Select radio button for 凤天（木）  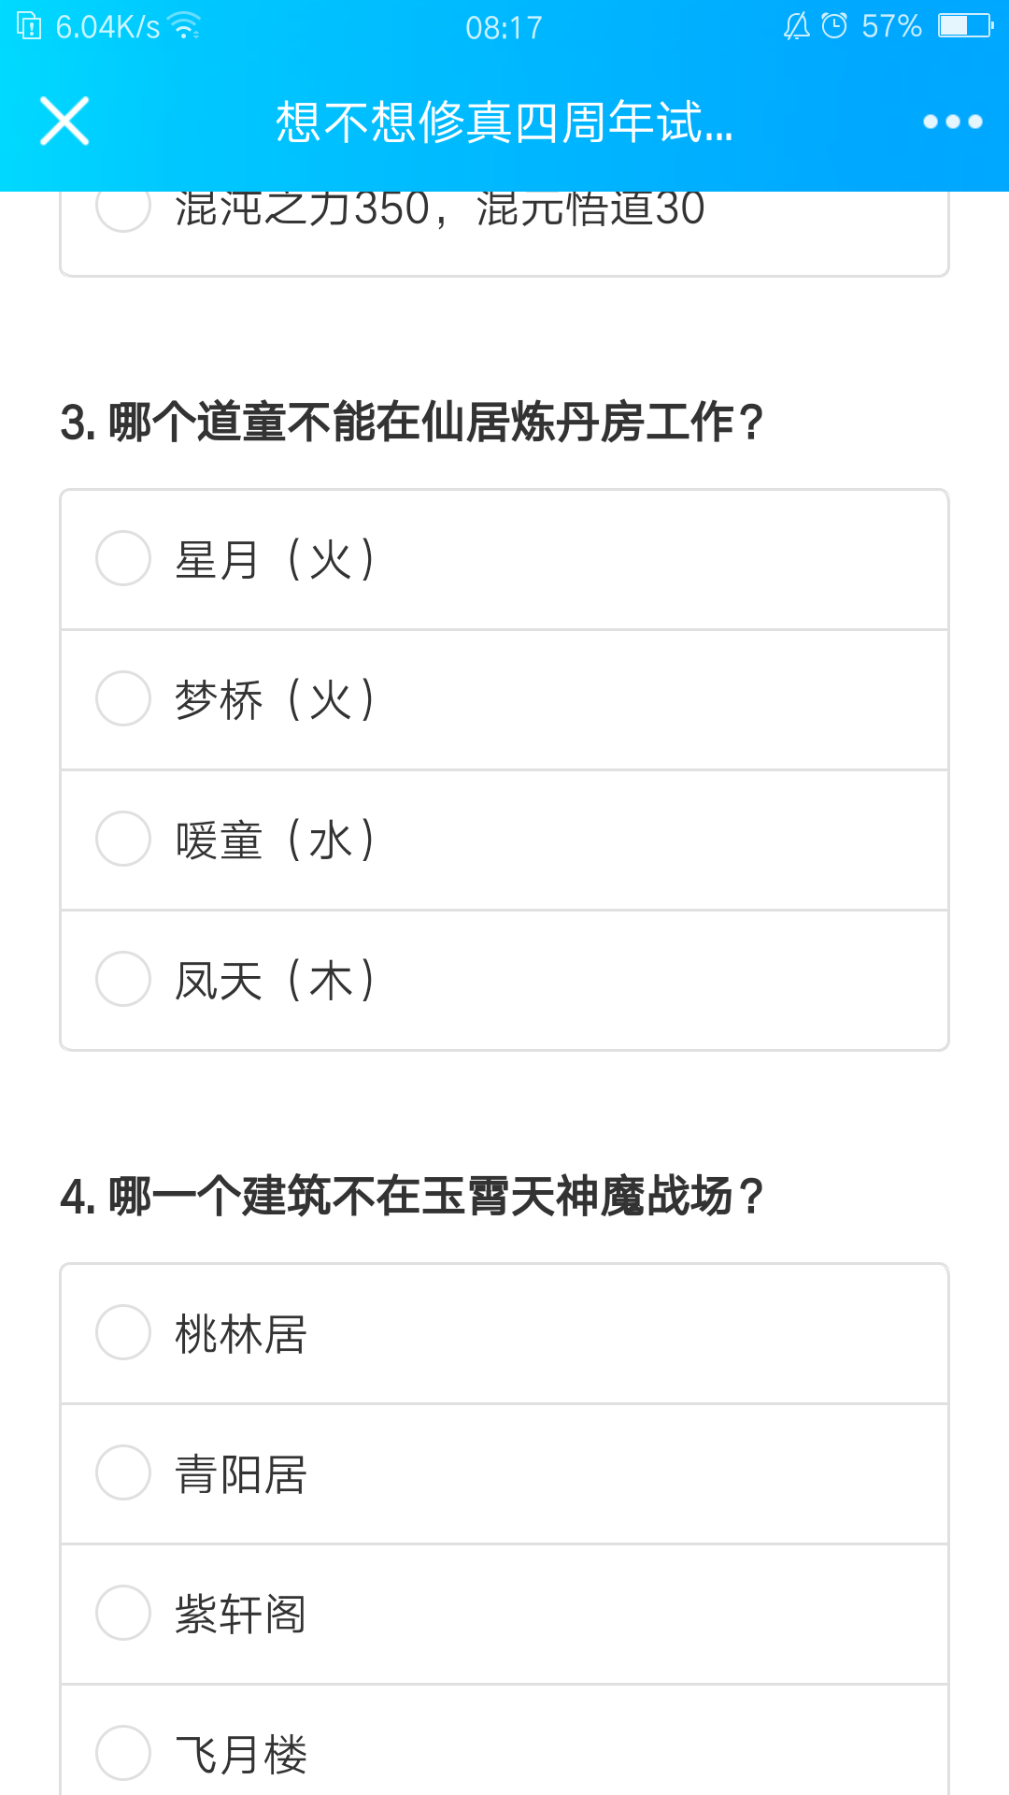point(123,979)
